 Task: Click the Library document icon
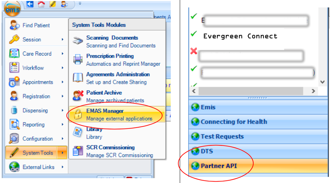(78, 133)
